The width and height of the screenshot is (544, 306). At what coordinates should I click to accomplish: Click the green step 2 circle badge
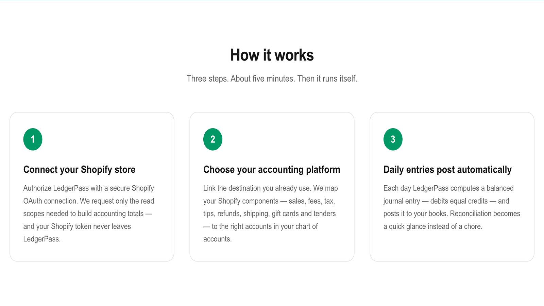[x=213, y=139]
